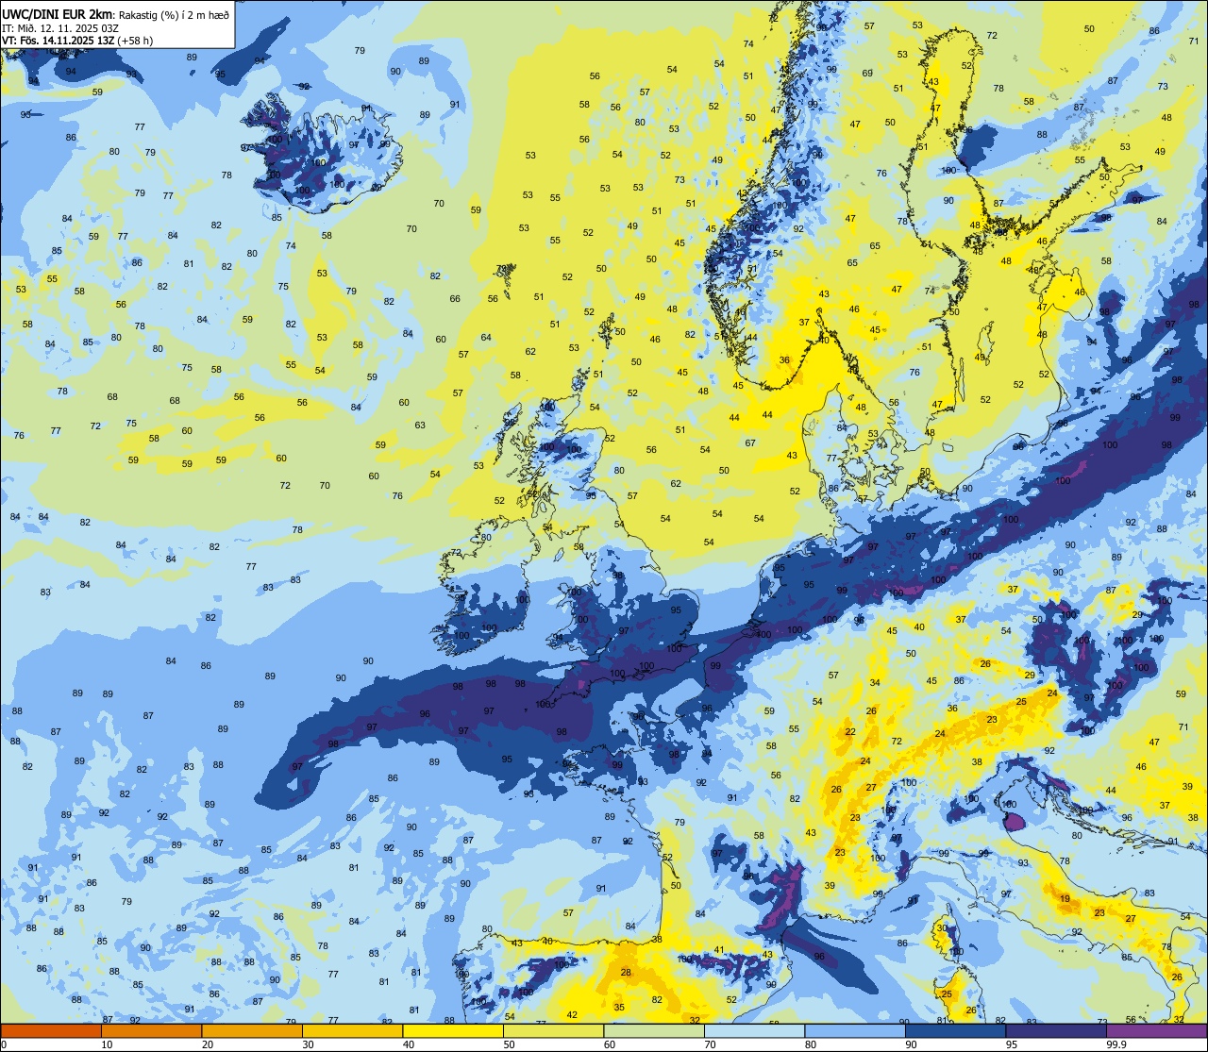Pick the 80–90 medium blue scale segment
The image size is (1208, 1052).
[855, 1031]
